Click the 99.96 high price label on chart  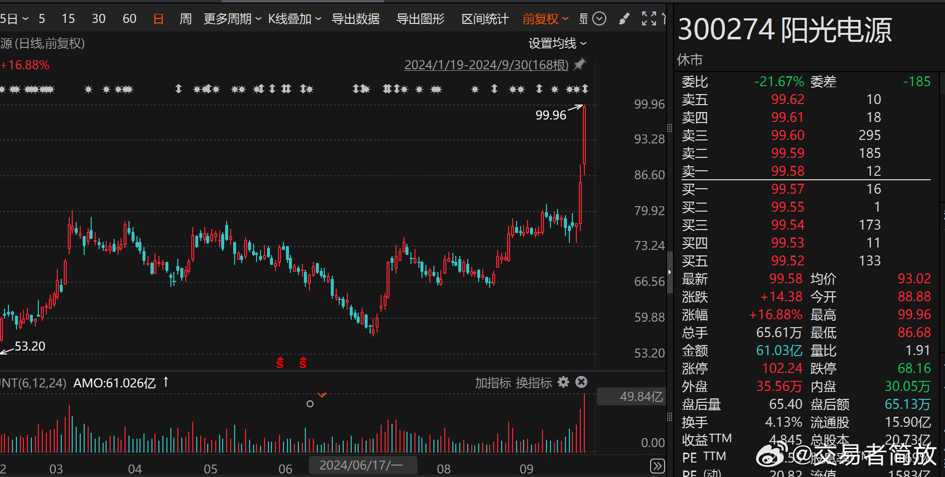point(551,115)
